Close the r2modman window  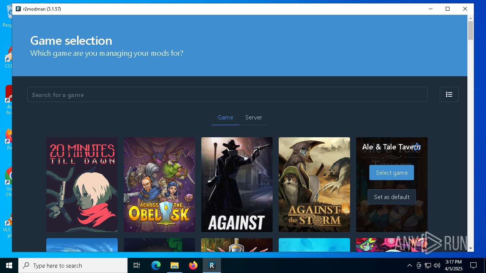465,9
